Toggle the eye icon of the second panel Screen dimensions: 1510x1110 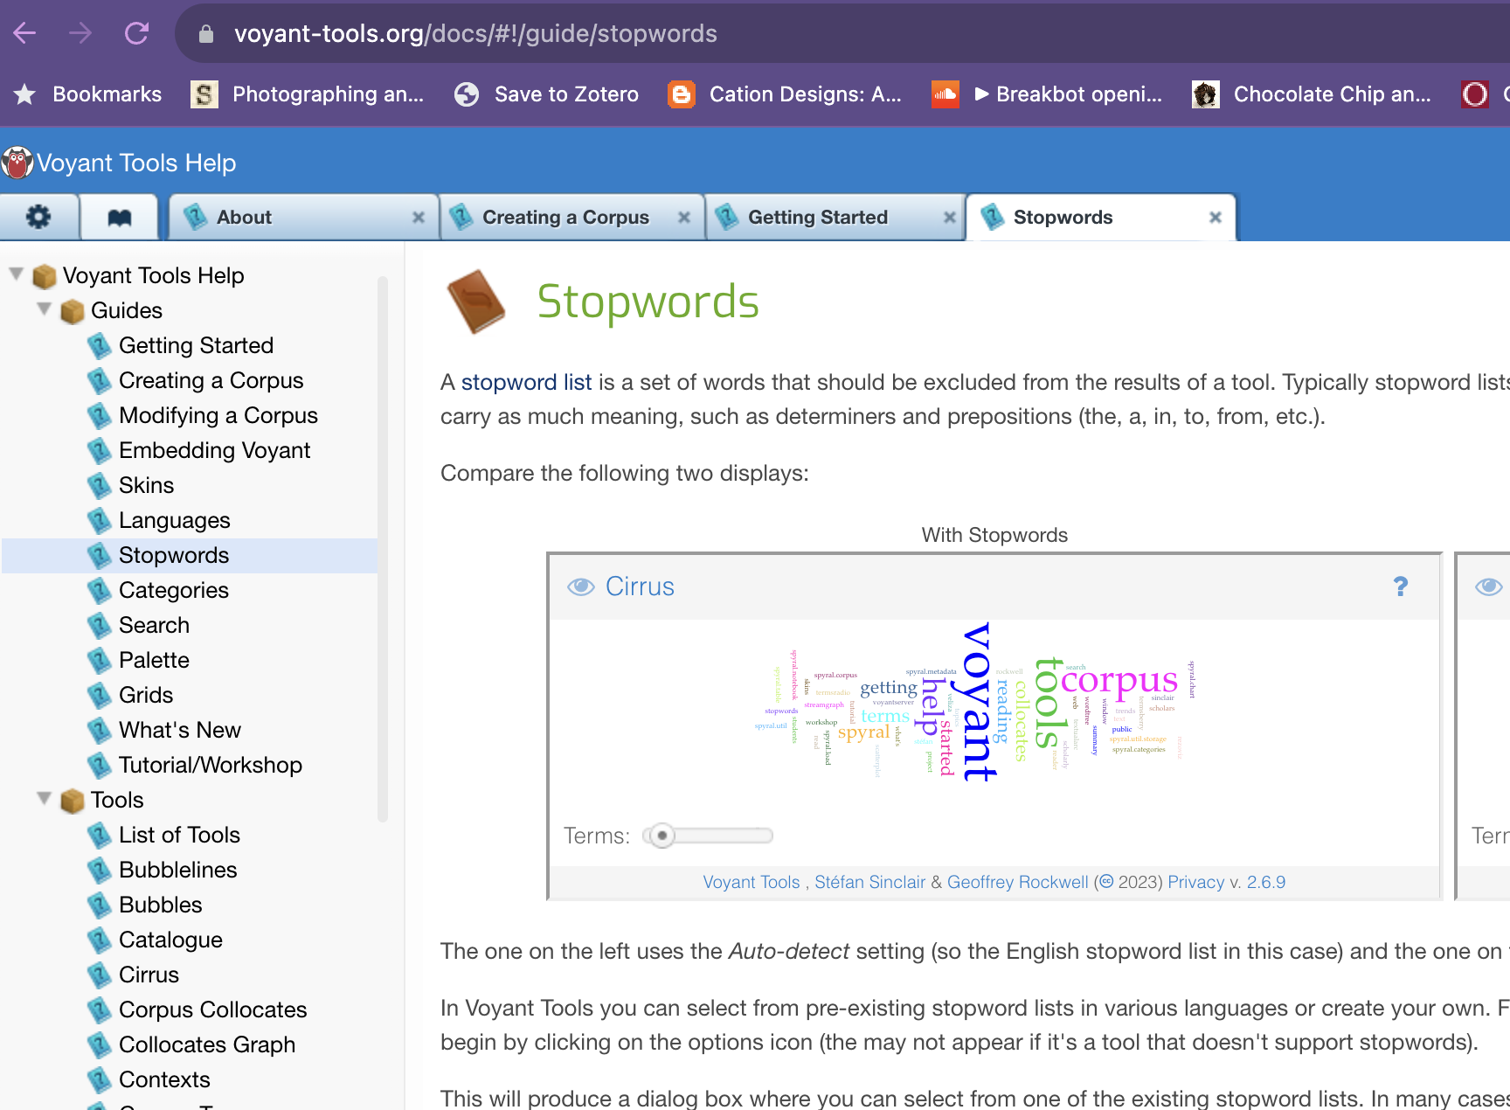[1489, 586]
